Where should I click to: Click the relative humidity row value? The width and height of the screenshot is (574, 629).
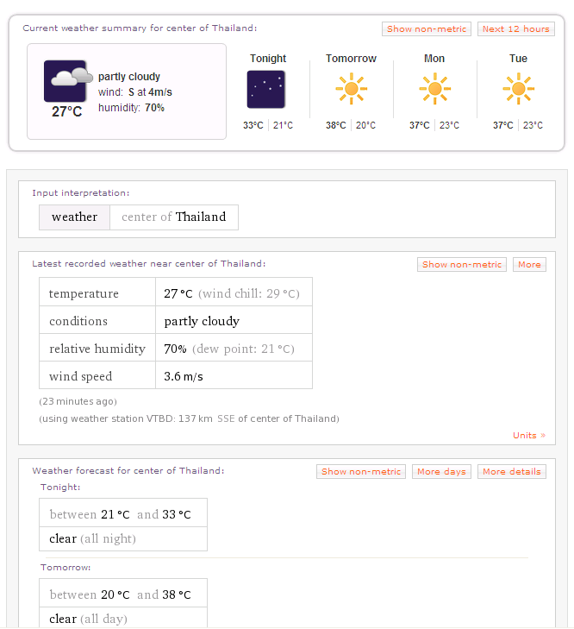[233, 349]
